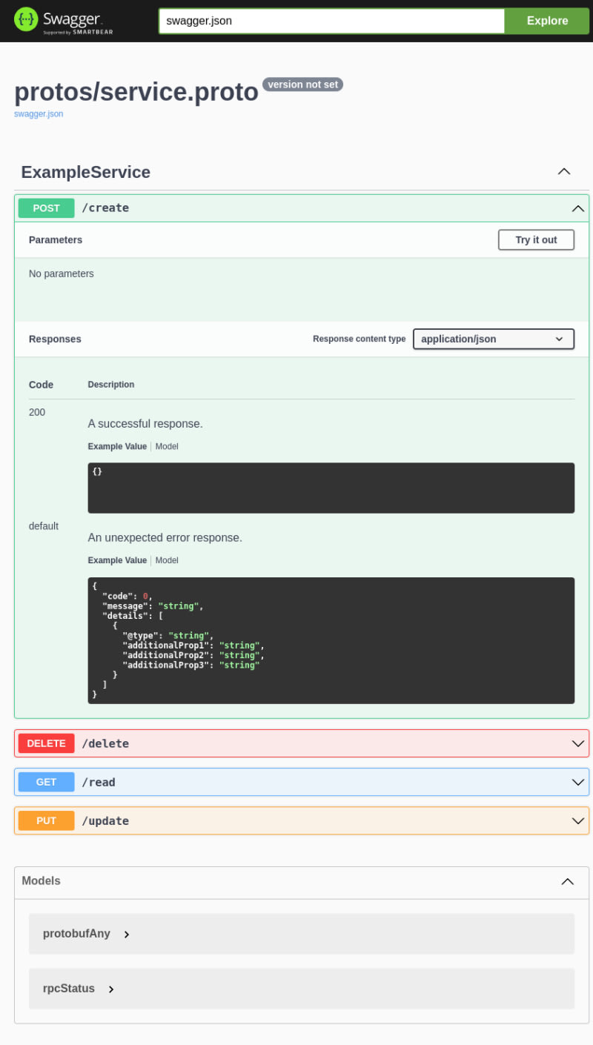Click the rpcStatus model name

coord(69,989)
